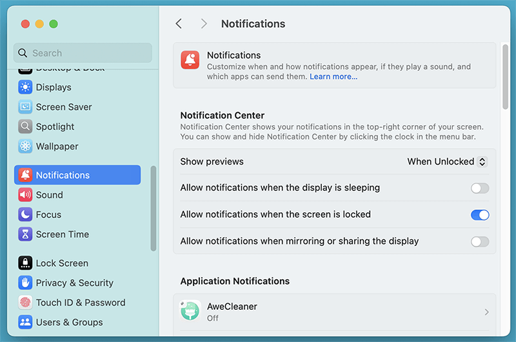Click the Show previews label

pos(212,161)
